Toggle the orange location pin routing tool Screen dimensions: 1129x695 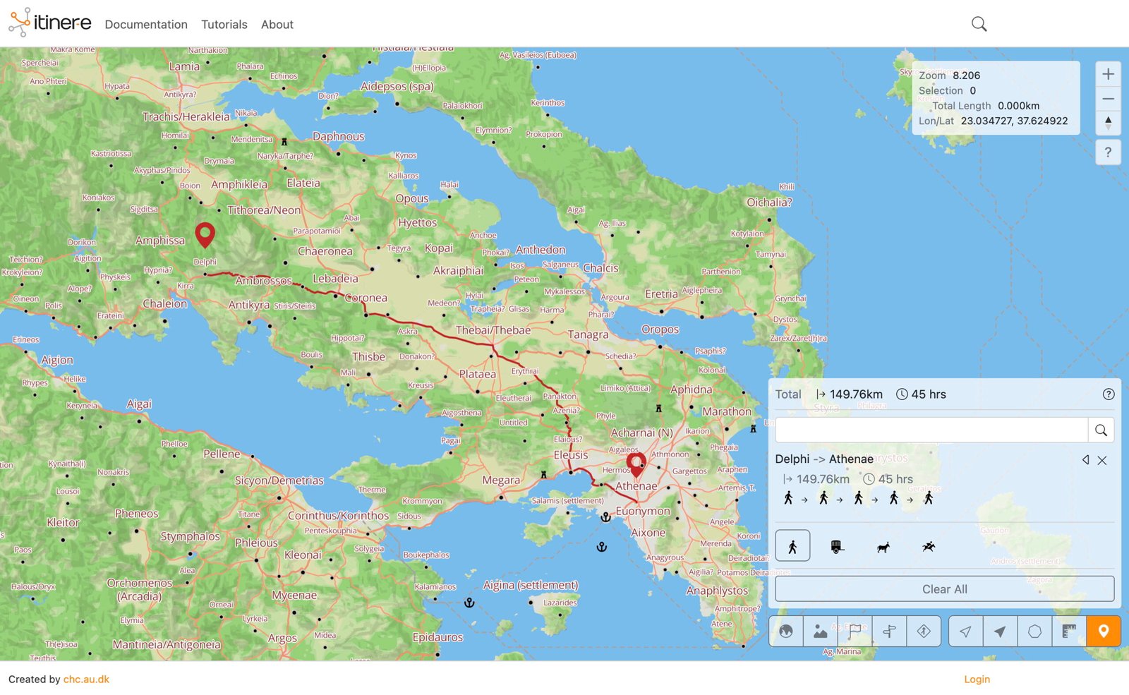point(1104,631)
